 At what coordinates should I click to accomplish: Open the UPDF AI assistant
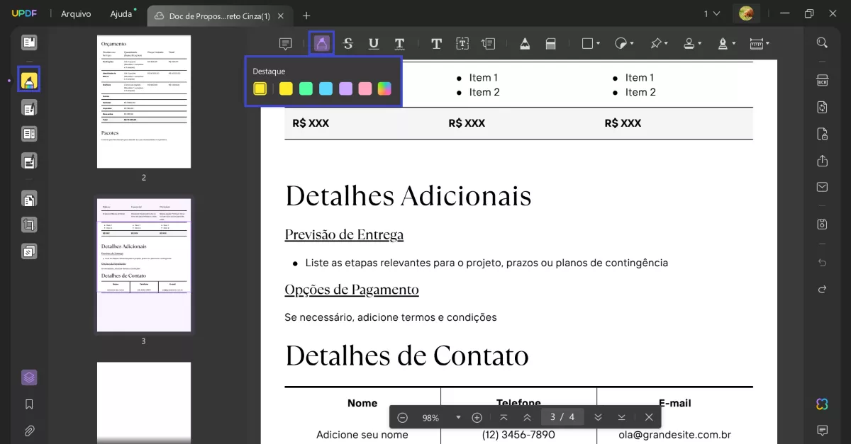(x=821, y=404)
